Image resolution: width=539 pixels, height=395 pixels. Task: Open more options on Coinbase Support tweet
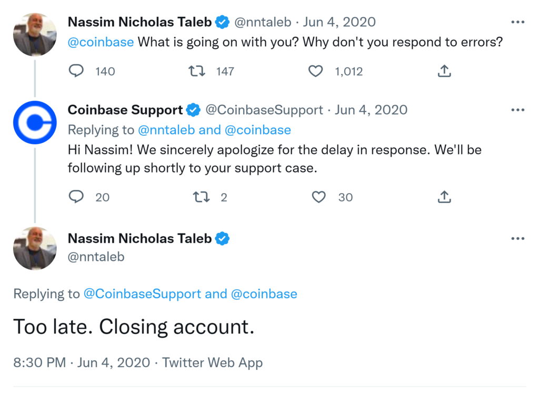click(x=518, y=110)
